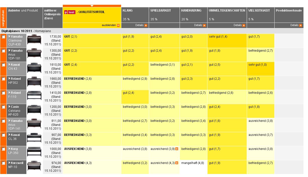The width and height of the screenshot is (308, 177).
Task: Open the Roland HP302 product link
Action: [15, 80]
